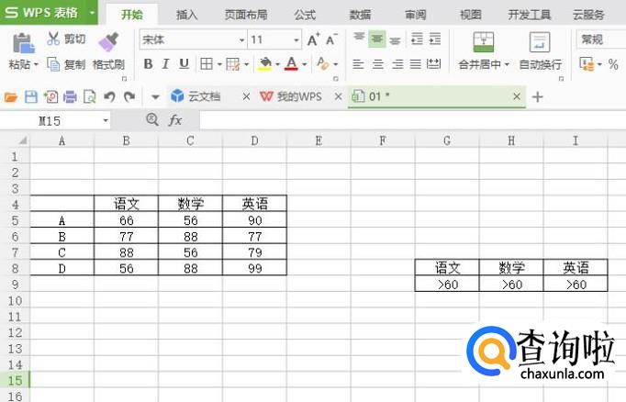Switch to the 公式 ribbon tab
The width and height of the screenshot is (626, 402).
pos(305,16)
